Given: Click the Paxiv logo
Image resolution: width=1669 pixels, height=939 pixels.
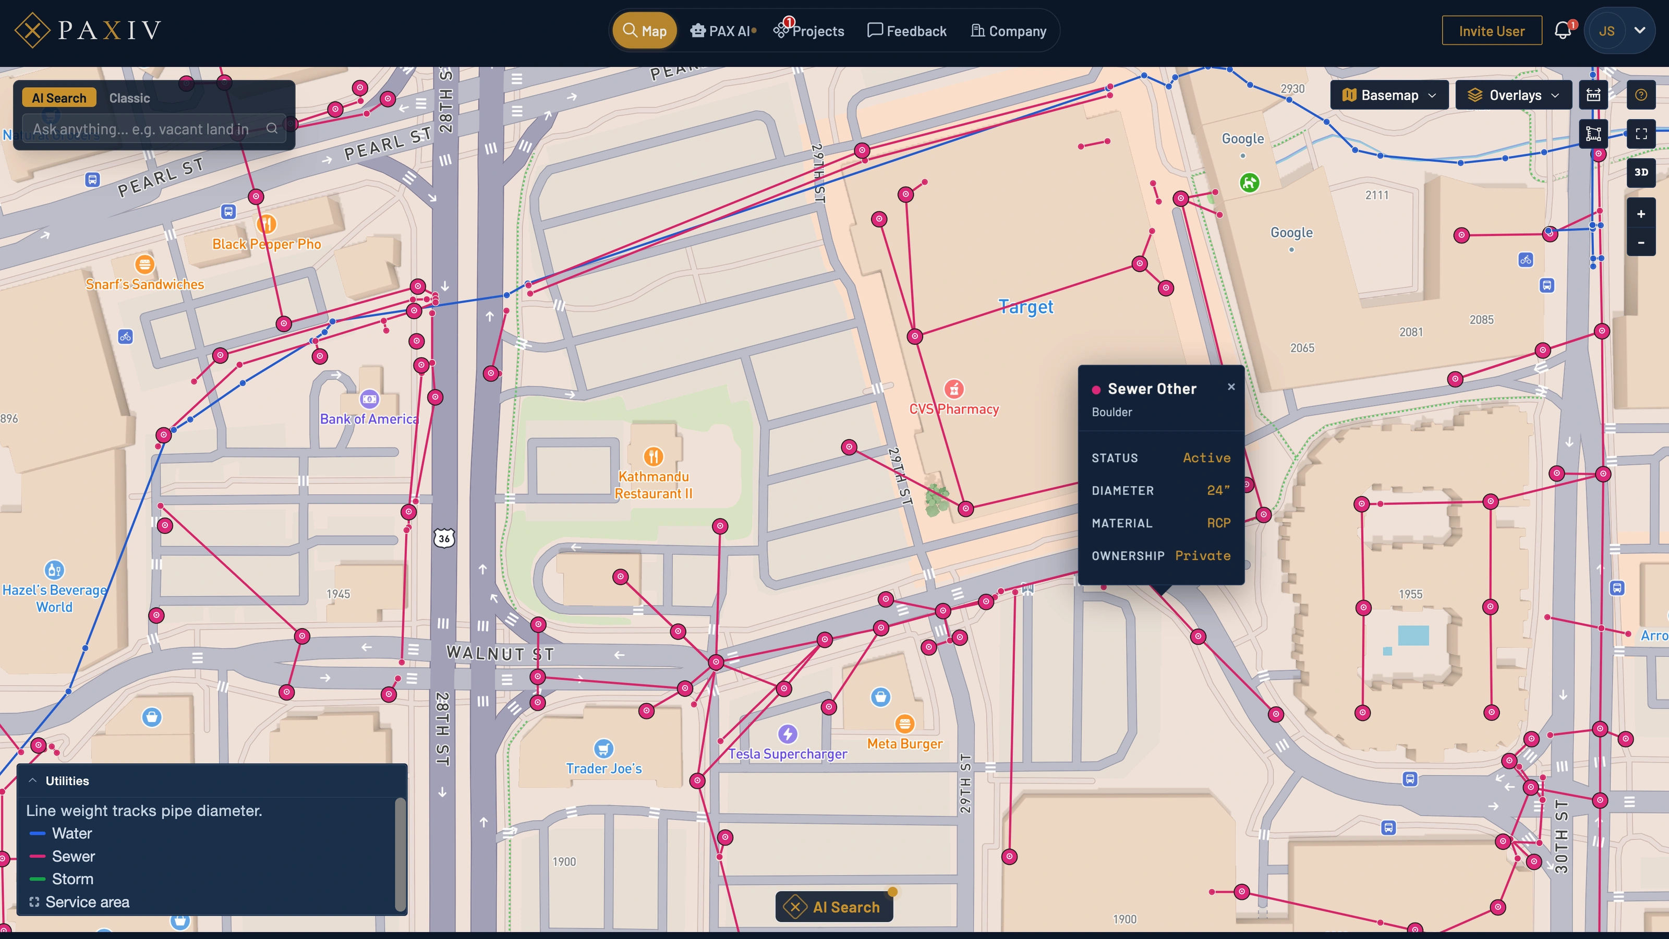Looking at the screenshot, I should pyautogui.click(x=88, y=30).
